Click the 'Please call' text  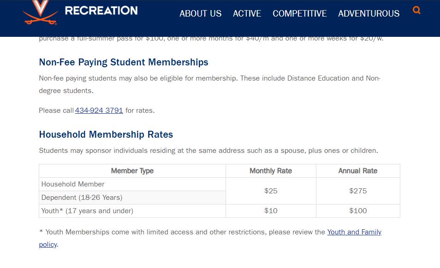[x=56, y=111]
